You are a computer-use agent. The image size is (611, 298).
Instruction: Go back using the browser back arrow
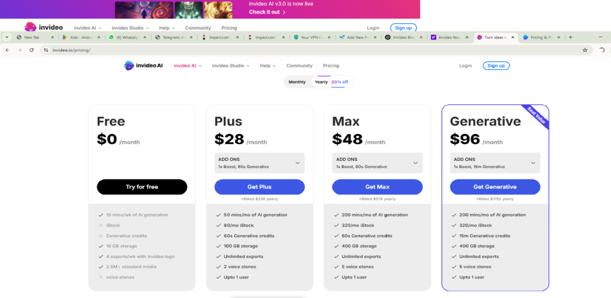(8, 50)
